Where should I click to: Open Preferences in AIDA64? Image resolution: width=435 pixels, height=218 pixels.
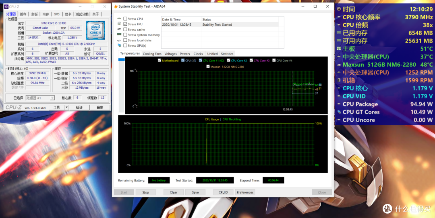[245, 192]
